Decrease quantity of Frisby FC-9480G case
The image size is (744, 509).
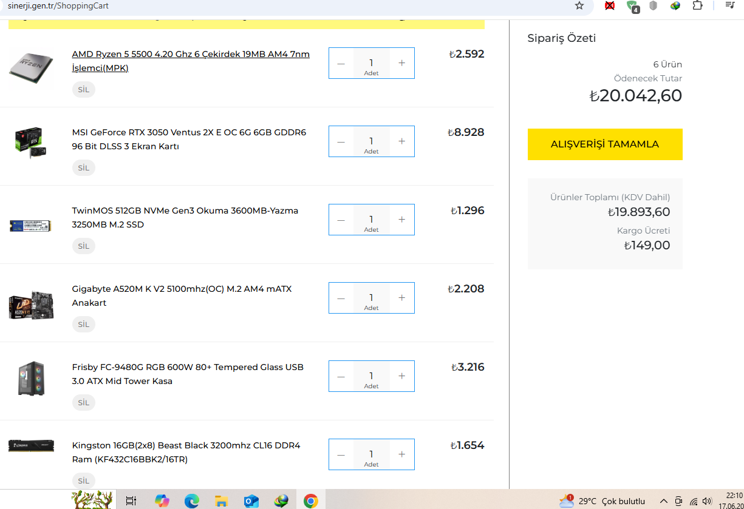pyautogui.click(x=341, y=376)
